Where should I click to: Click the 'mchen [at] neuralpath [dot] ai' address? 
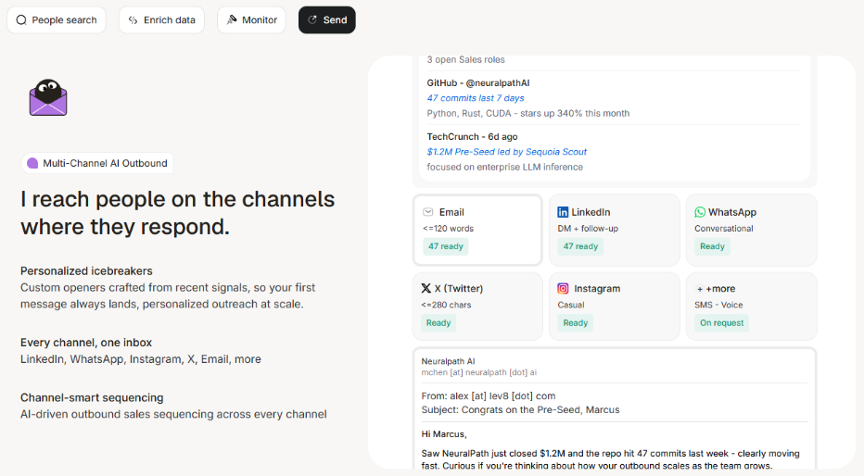click(x=479, y=372)
